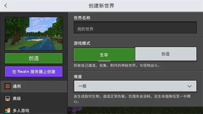Click the world preview thumbnail
Screen dimensions: 203x114
tap(34, 34)
